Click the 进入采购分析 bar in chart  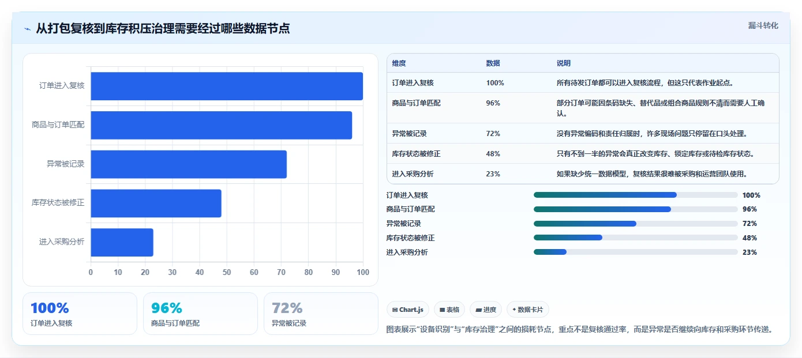(x=122, y=242)
